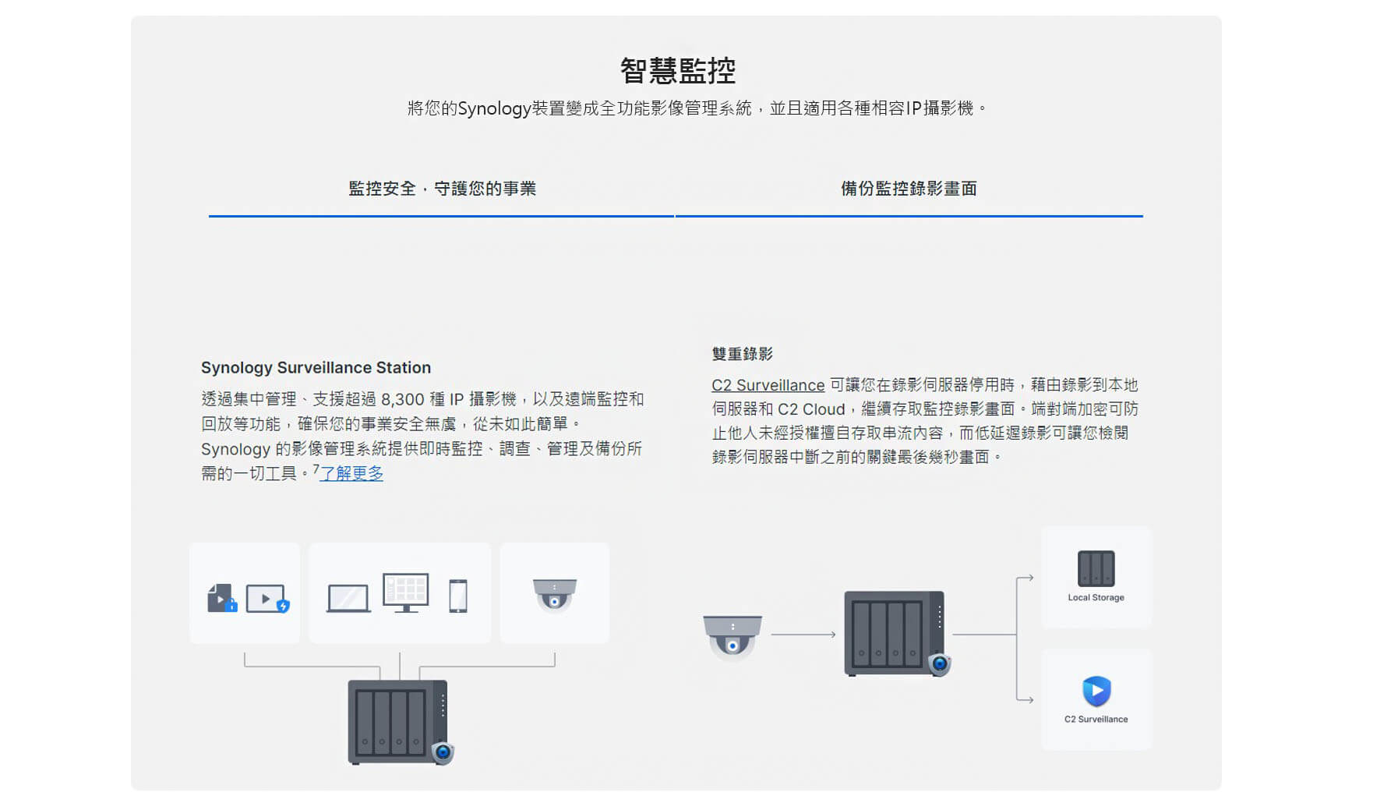Select the 監控安全,守護您的事業 tab
Screen dimensions: 1391x810
(442, 189)
